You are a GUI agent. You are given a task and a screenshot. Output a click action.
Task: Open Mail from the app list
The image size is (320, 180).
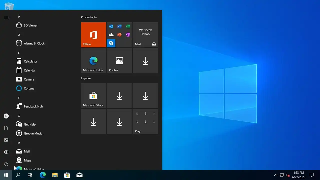point(45,151)
